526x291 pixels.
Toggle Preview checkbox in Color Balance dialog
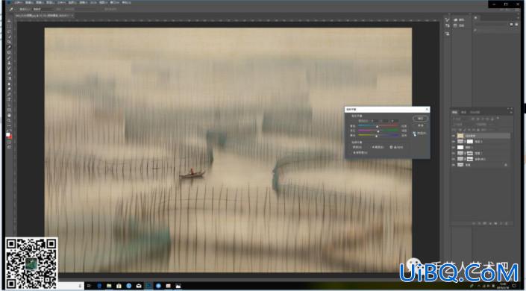[x=414, y=134]
